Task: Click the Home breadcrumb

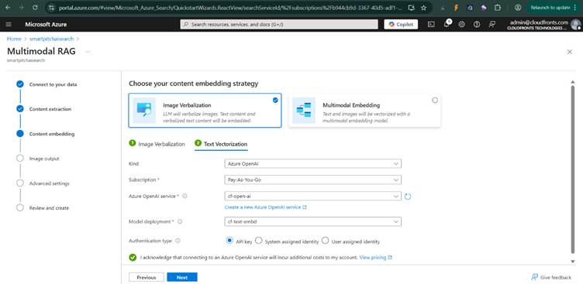Action: 14,39
